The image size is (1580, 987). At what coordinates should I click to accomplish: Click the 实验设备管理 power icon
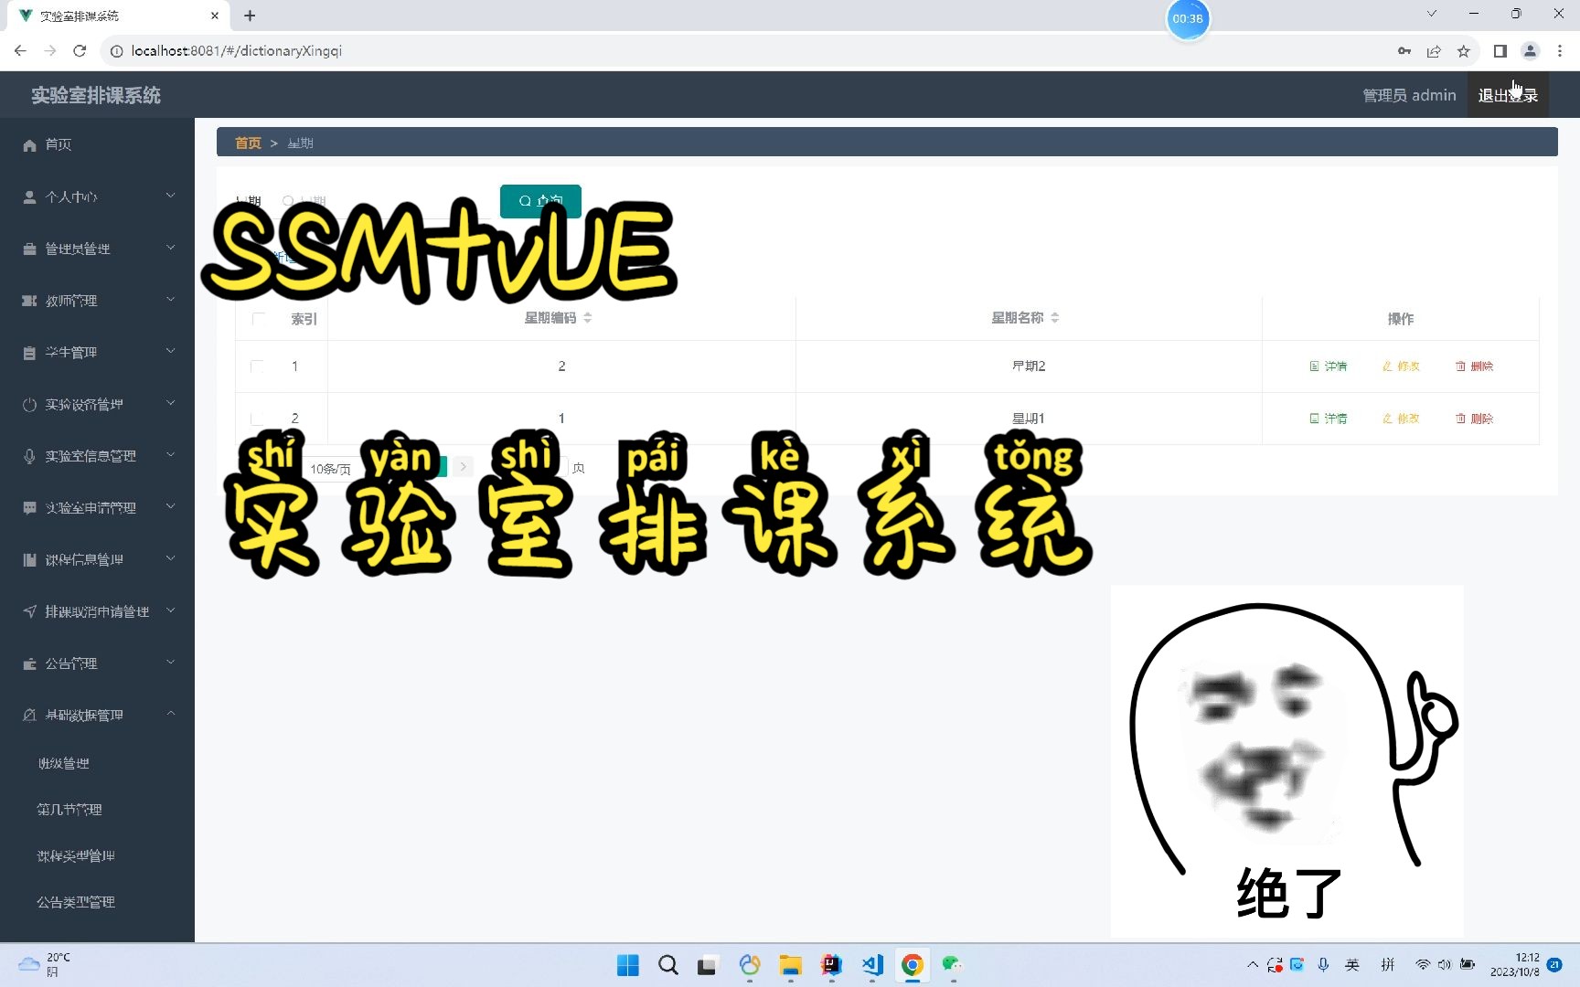tap(29, 405)
